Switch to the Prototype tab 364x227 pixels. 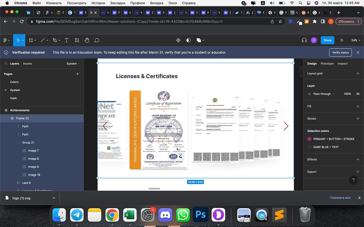(327, 63)
